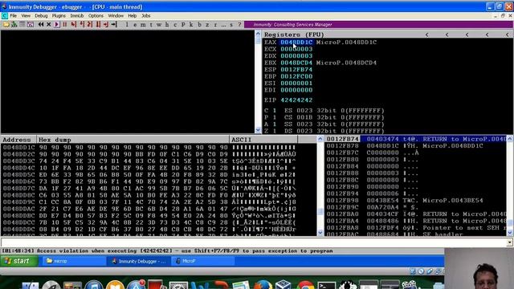The height and width of the screenshot is (289, 514).
Task: Switch to MicroP taskbar button
Action: pos(203,261)
